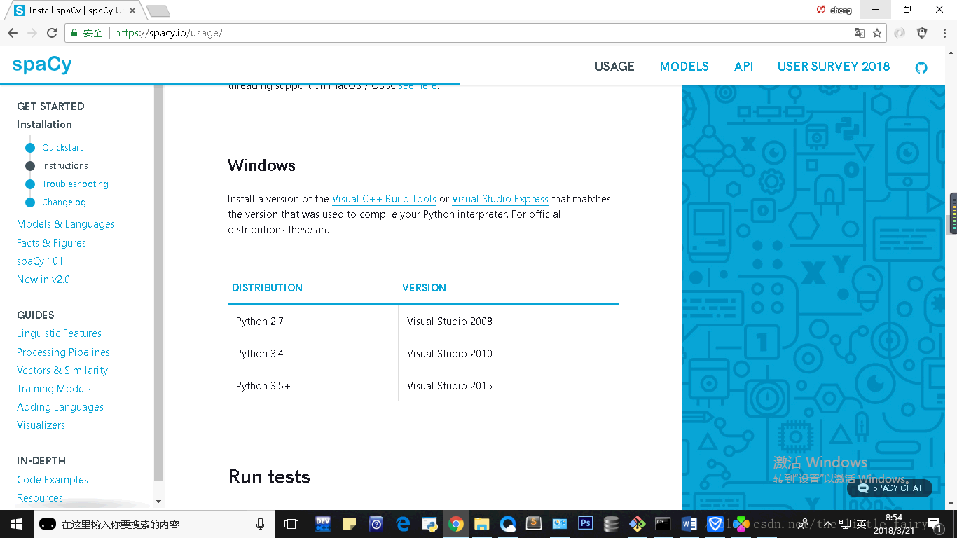Jump to Instructions in the sidebar
The width and height of the screenshot is (957, 538).
pos(65,166)
